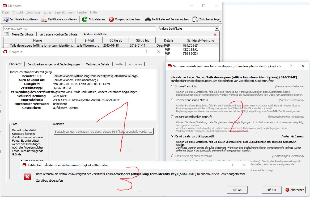Viewport: 310px width, 197px height.
Task: Expand Zwischenablage dropdown arrow
Action: coord(220,21)
